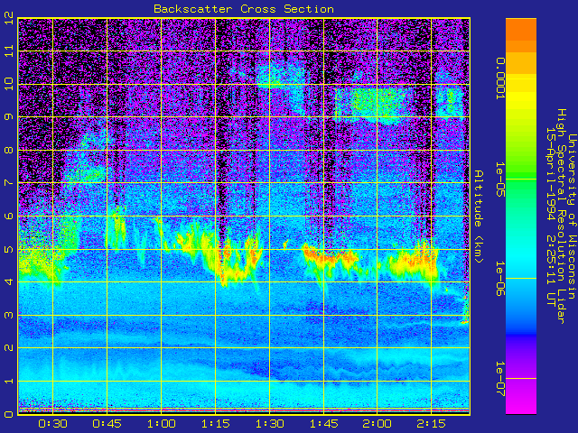Screen dimensions: 578x433
Task: Click the 1e-05 color scale label
Action: [499, 180]
